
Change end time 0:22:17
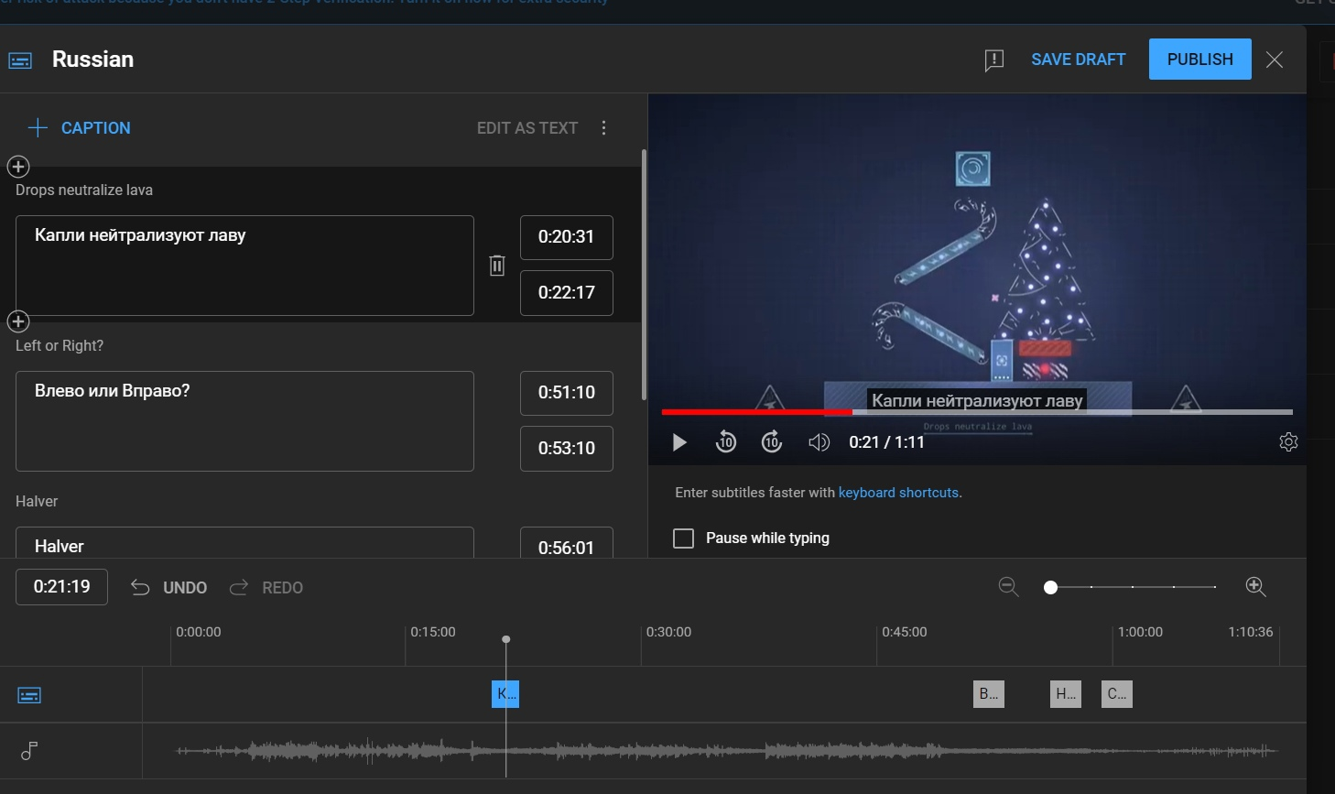567,293
